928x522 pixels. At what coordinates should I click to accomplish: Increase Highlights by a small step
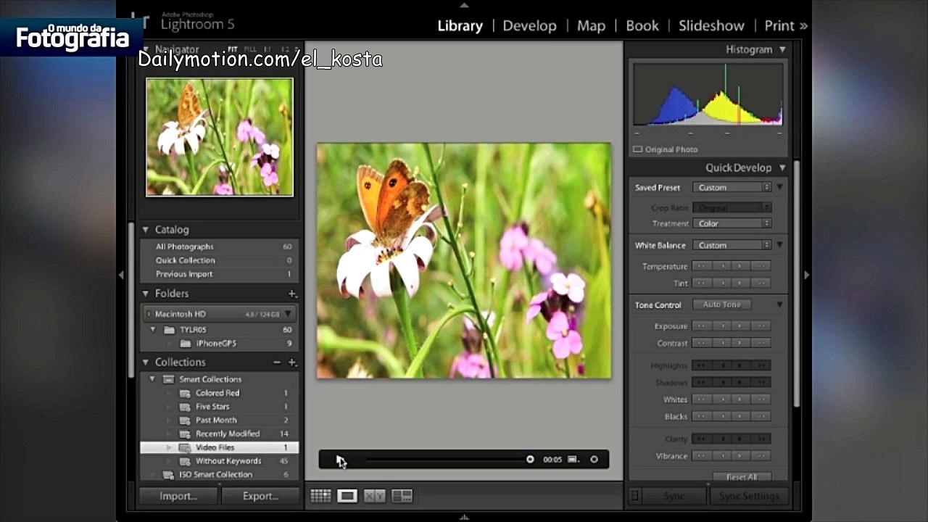741,365
